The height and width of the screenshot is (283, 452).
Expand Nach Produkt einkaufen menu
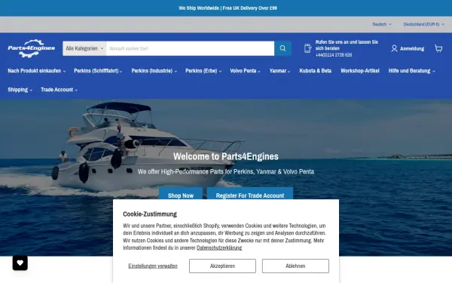point(37,71)
